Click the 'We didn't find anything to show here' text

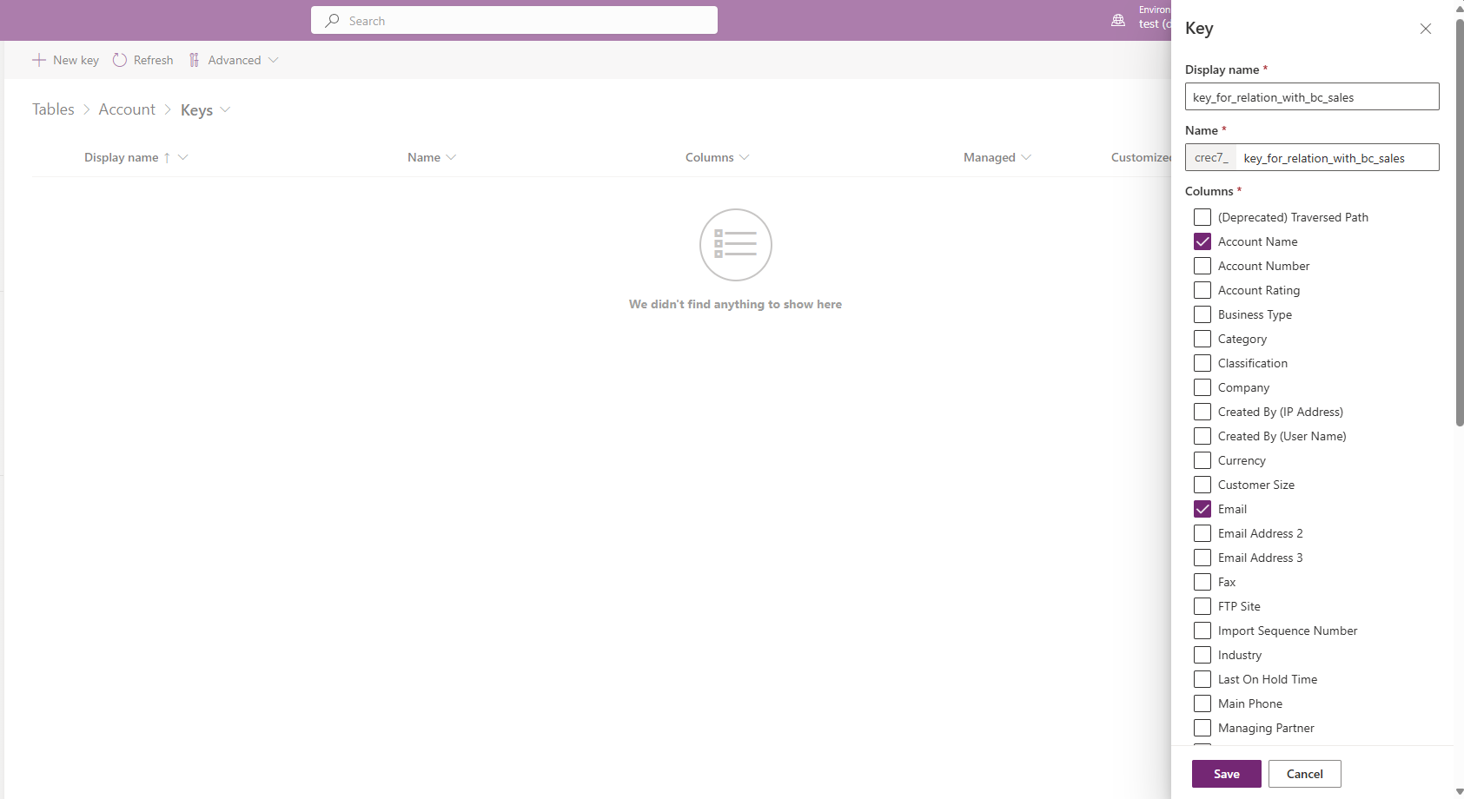(735, 304)
